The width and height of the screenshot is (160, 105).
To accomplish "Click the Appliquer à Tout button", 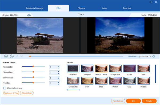I will tap(11, 93).
